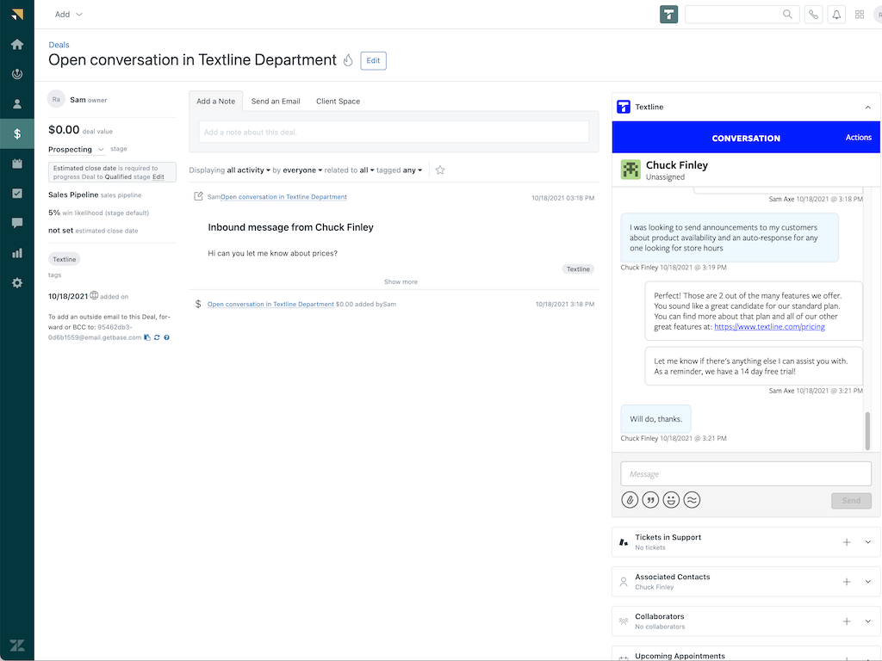Screen dimensions: 882x661
Task: Click the phone call icon in top bar
Action: [x=813, y=15]
